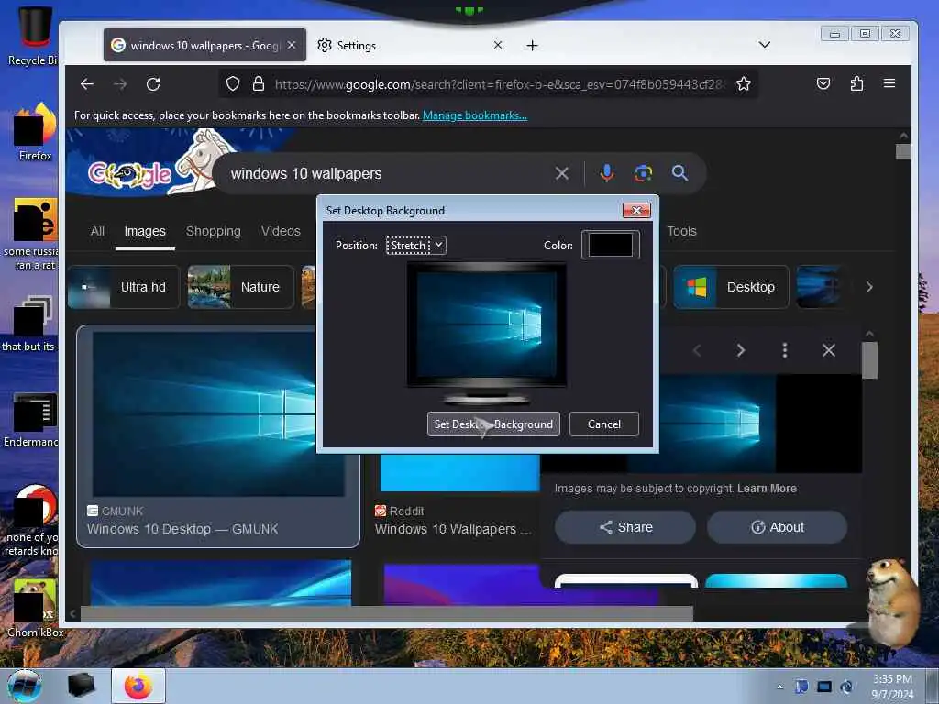Image resolution: width=939 pixels, height=704 pixels.
Task: Close the Set Desktop Background dialog
Action: pyautogui.click(x=636, y=210)
